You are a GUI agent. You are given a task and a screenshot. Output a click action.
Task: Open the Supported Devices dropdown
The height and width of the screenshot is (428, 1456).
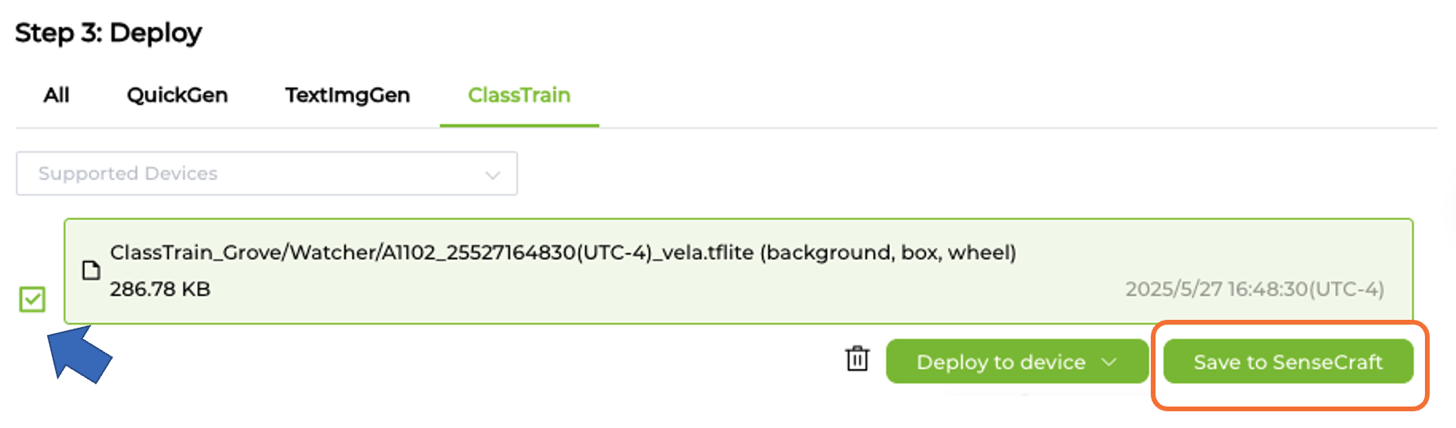pyautogui.click(x=266, y=173)
